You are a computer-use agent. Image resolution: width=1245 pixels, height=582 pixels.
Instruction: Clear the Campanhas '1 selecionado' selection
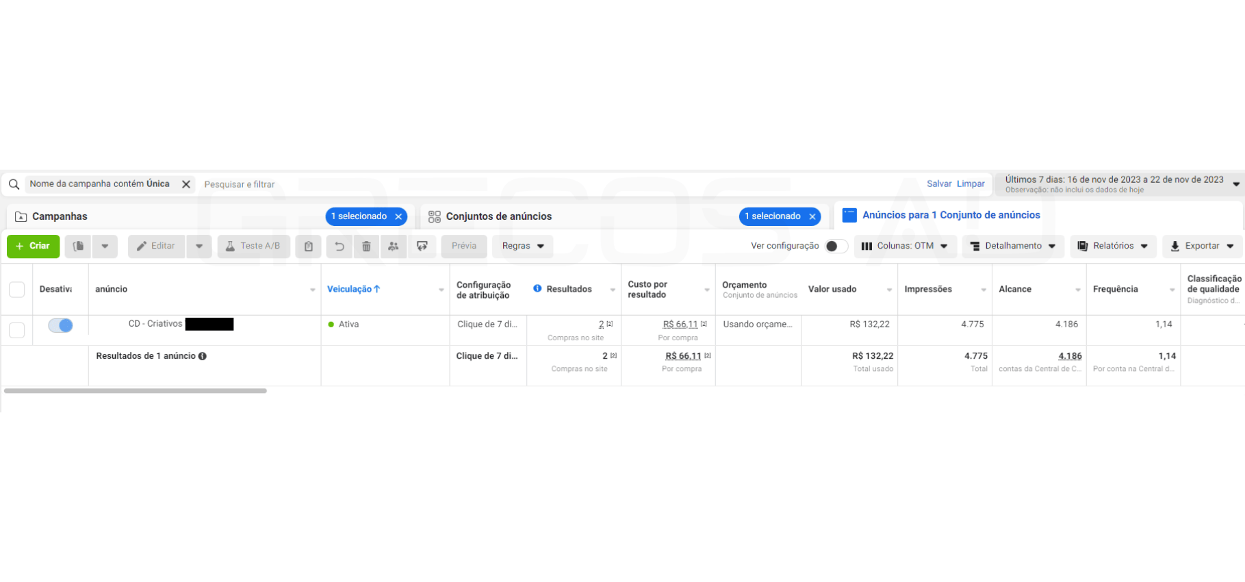(x=398, y=216)
